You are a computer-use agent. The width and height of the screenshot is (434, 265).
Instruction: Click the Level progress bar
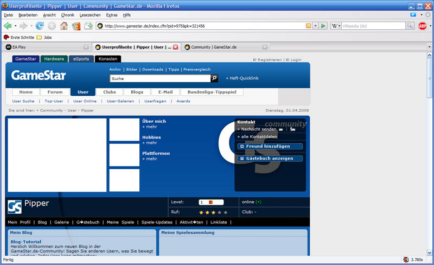[x=211, y=202]
